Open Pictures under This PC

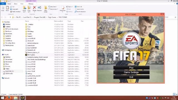click(8, 66)
